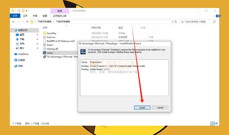Image resolution: width=229 pixels, height=135 pixels.
Task: Refresh the folder view
Action: pyautogui.click(x=176, y=22)
